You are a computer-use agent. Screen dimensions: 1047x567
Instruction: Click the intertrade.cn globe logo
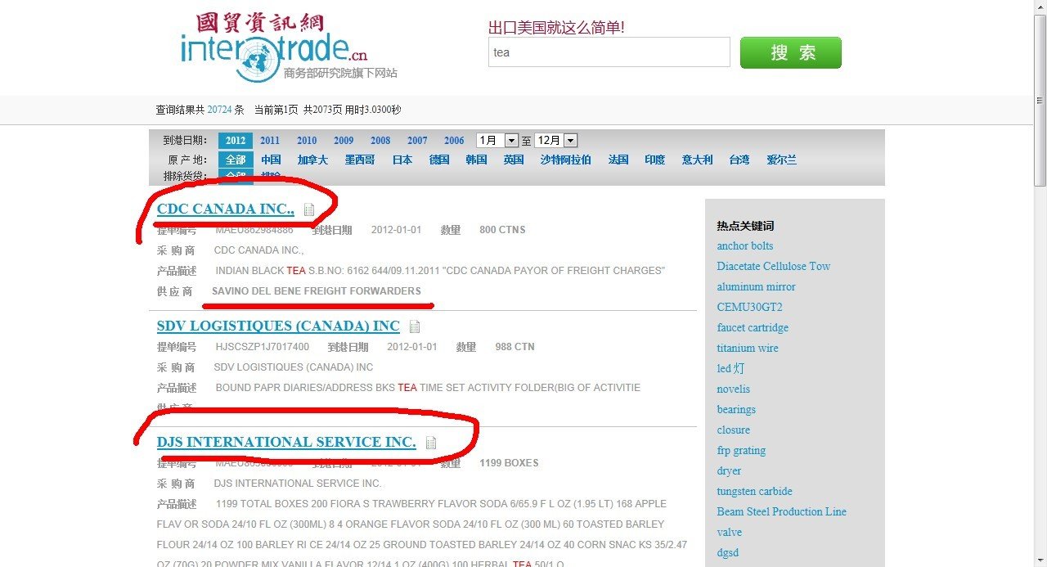click(x=258, y=57)
